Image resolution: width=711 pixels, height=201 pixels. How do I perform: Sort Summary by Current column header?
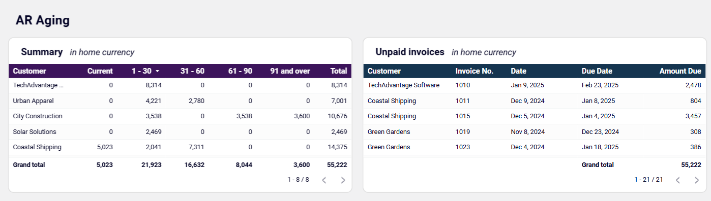point(100,71)
